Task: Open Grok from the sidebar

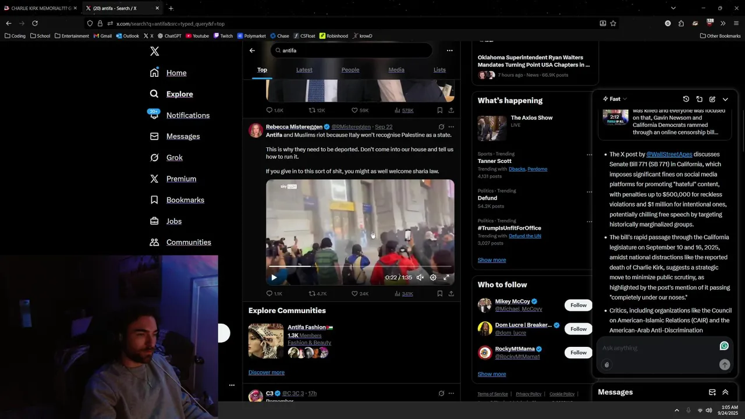Action: coord(166,158)
